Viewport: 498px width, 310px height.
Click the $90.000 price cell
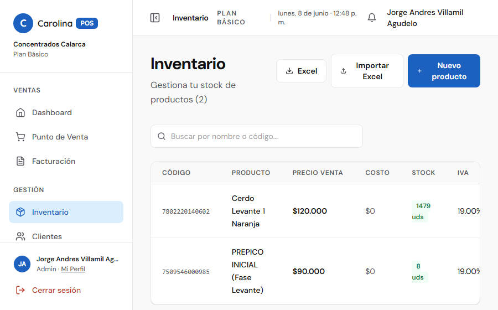[309, 271]
